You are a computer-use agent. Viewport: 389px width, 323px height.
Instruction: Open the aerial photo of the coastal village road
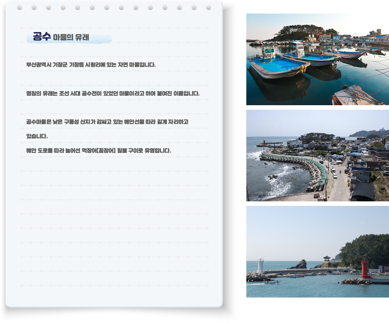pyautogui.click(x=317, y=155)
